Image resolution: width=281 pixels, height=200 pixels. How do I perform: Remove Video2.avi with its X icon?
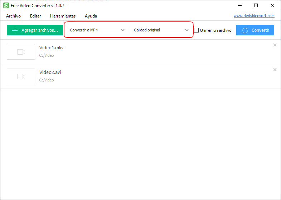[275, 70]
